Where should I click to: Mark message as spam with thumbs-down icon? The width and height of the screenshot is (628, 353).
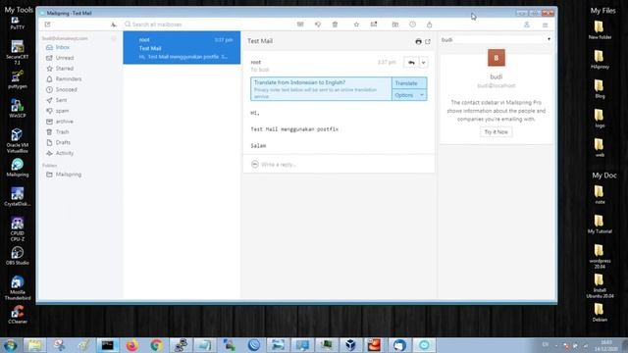click(318, 25)
